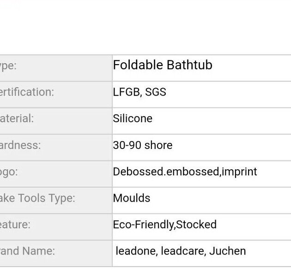Click the Foldable Bathtub value cell

pyautogui.click(x=201, y=68)
